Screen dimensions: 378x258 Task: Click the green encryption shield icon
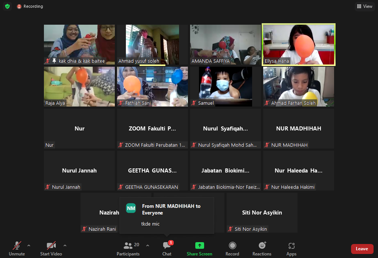coord(7,6)
